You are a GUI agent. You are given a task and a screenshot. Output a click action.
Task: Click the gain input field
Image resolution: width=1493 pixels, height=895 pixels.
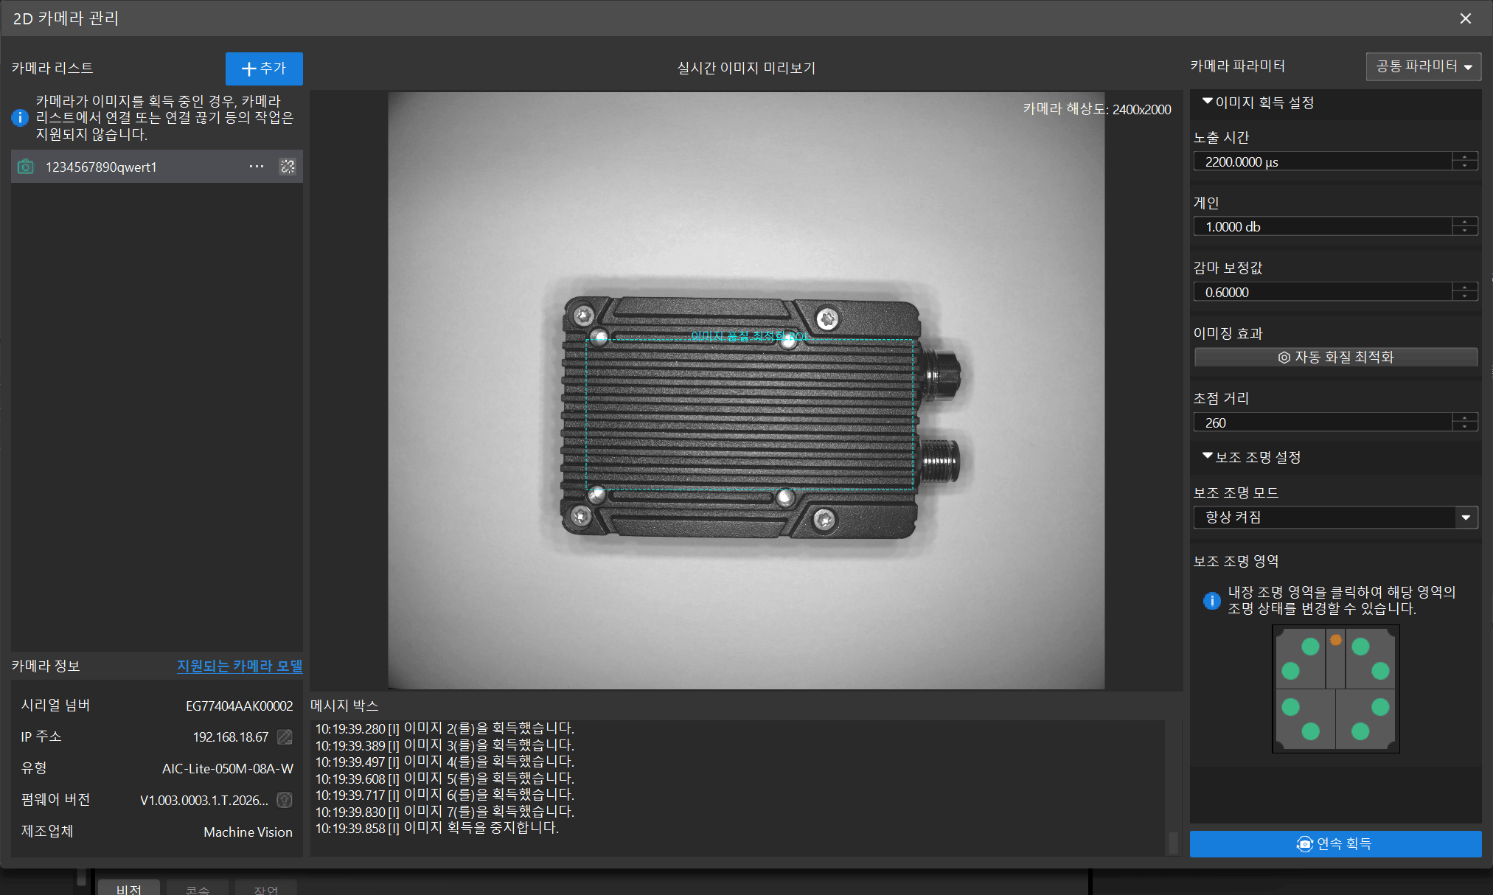tap(1323, 226)
